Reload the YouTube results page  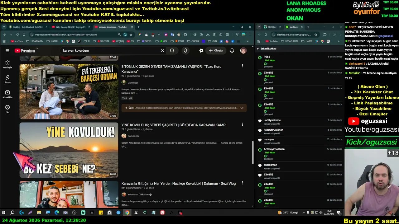point(17,35)
